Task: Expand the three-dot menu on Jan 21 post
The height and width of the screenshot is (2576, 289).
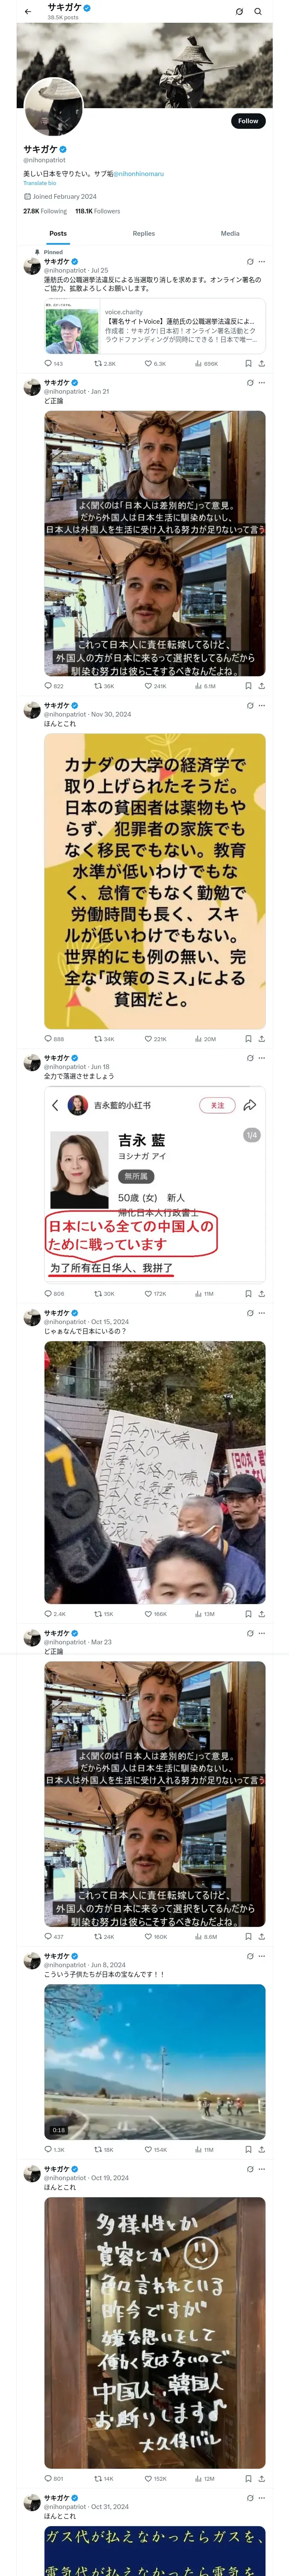Action: (x=262, y=383)
